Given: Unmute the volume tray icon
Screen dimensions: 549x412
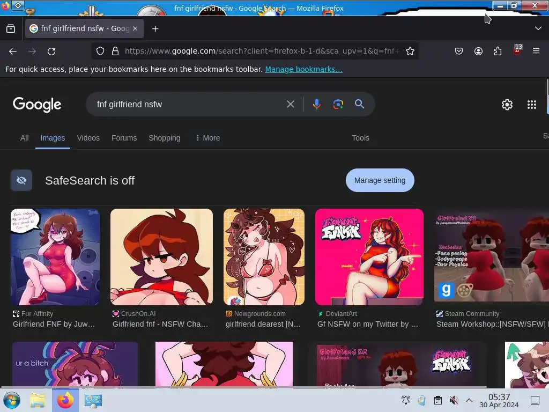Looking at the screenshot, I should coord(454,400).
